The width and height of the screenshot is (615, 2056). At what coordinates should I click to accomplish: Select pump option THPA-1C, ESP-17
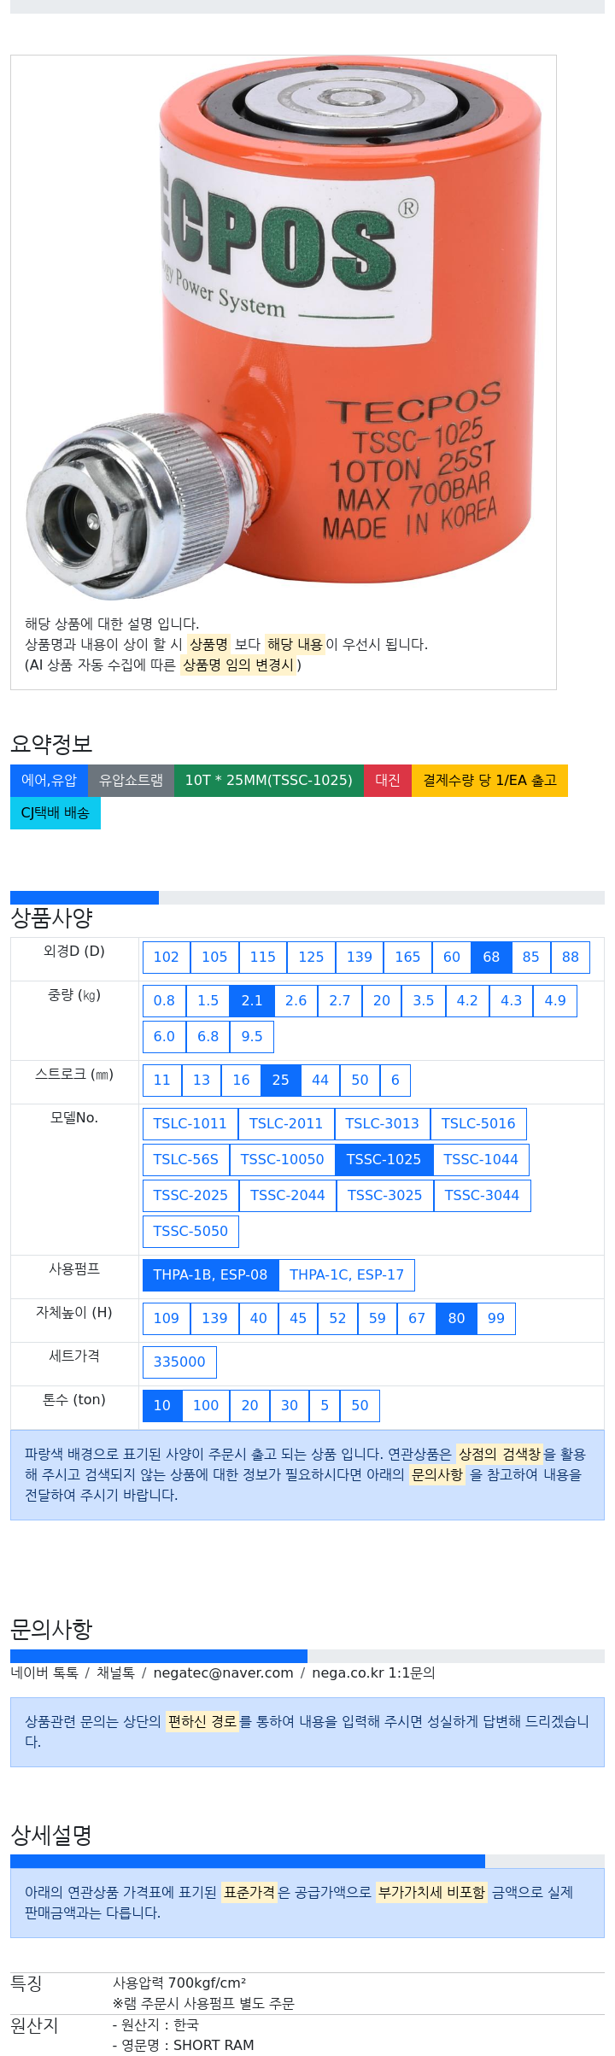point(347,1275)
